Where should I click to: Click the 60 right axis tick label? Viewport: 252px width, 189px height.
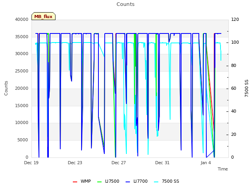coord(233,88)
